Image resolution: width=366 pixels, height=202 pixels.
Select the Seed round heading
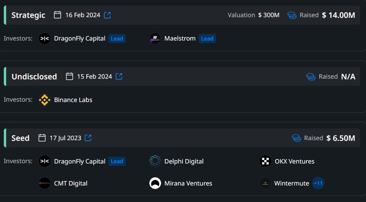click(x=20, y=138)
